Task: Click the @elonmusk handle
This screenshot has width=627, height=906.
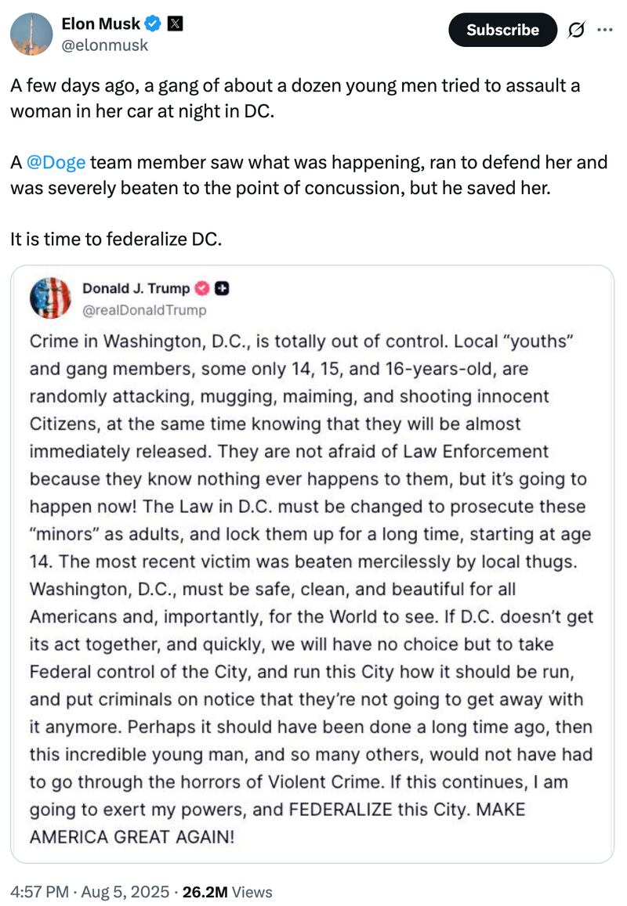Action: click(104, 45)
